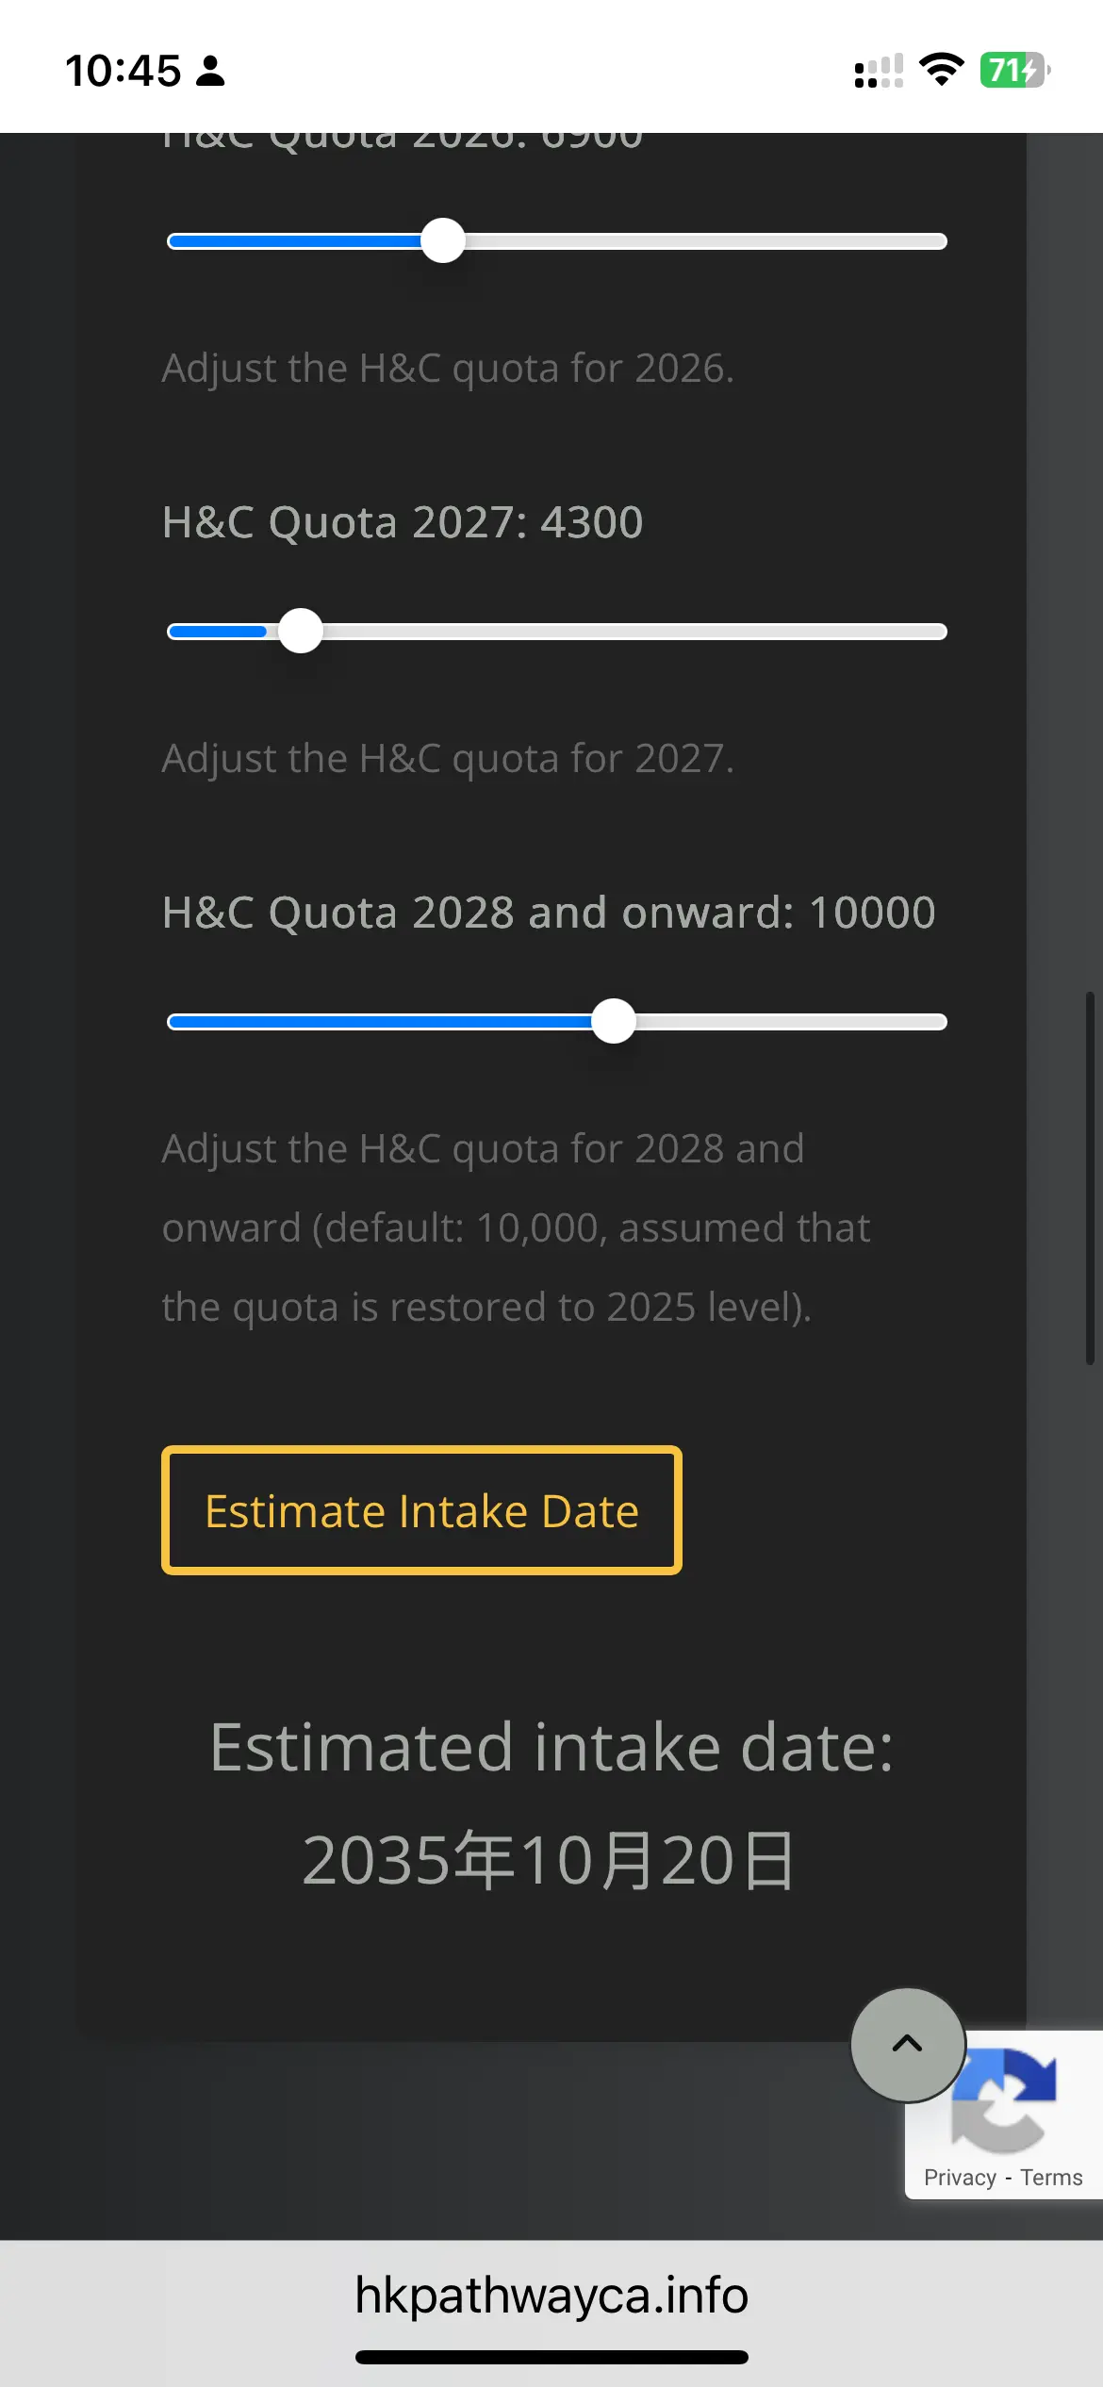Click the unfilled end of 2027 quota track

(933, 632)
